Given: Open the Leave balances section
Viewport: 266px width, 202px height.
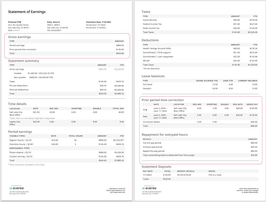Looking at the screenshot, I should [153, 76].
